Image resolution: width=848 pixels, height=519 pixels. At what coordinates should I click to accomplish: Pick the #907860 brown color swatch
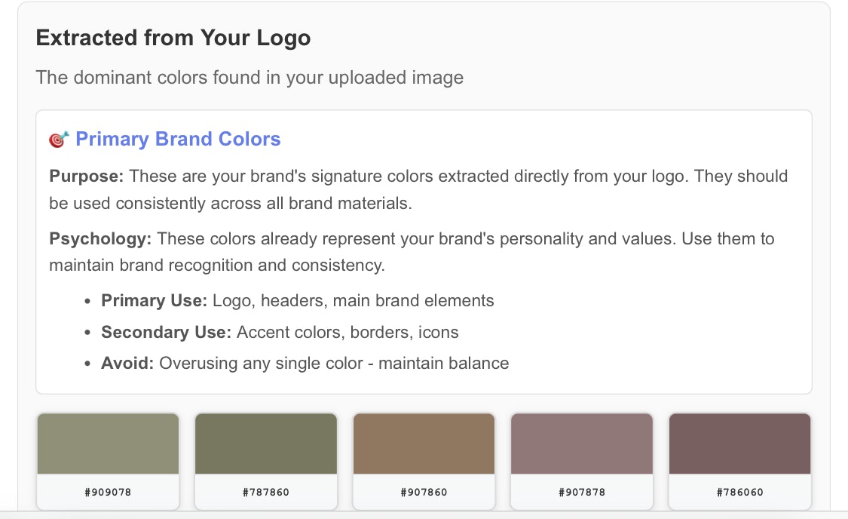pyautogui.click(x=424, y=444)
